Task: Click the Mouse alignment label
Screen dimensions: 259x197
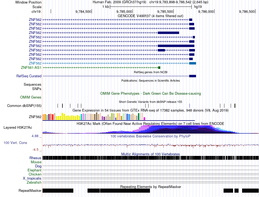Action: tap(36, 162)
